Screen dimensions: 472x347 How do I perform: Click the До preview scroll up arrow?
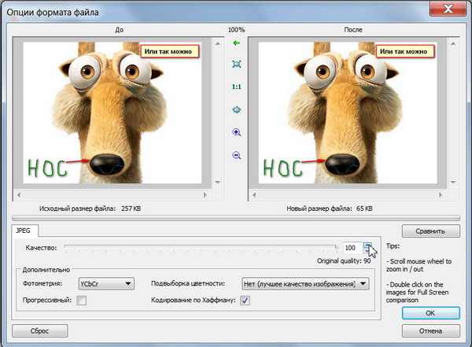(x=218, y=44)
